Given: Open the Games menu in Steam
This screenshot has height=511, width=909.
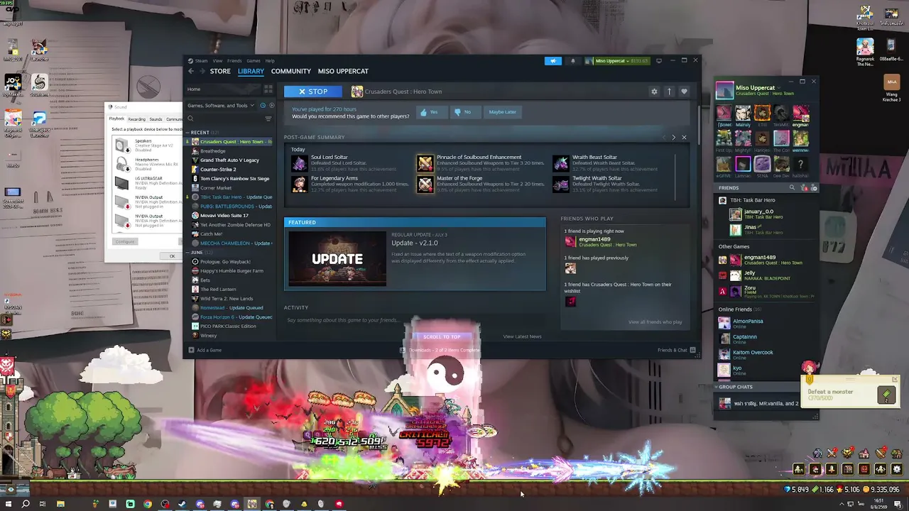Looking at the screenshot, I should 254,61.
